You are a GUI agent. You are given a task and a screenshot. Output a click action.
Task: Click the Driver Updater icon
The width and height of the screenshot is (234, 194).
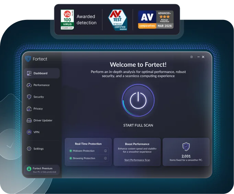29,120
